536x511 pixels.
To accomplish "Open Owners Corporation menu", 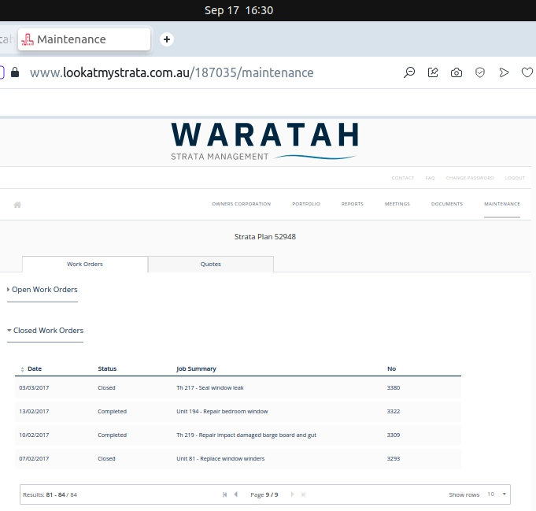I will point(242,204).
